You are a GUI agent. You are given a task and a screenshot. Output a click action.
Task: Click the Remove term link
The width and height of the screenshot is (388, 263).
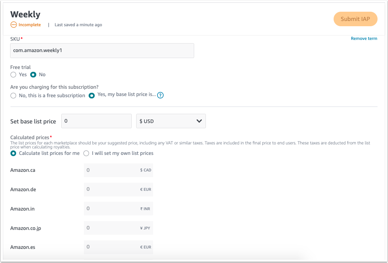pyautogui.click(x=364, y=38)
